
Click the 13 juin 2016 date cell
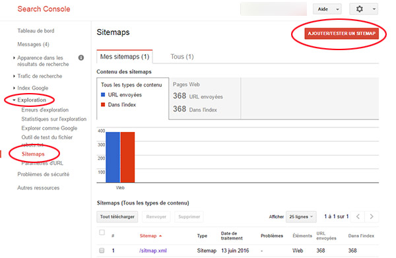point(235,251)
